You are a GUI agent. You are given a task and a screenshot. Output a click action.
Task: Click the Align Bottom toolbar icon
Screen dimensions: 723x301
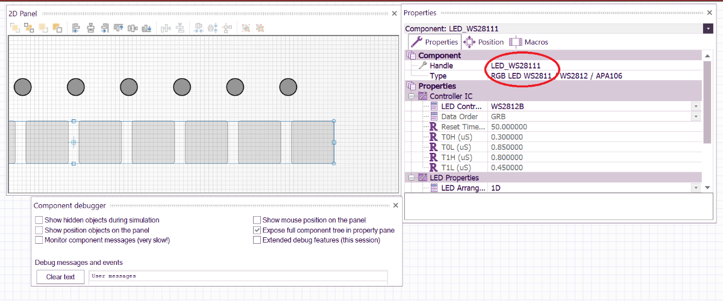147,28
